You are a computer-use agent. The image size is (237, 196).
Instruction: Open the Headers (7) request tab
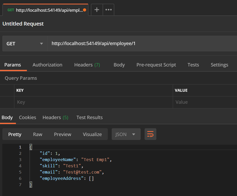pyautogui.click(x=87, y=65)
